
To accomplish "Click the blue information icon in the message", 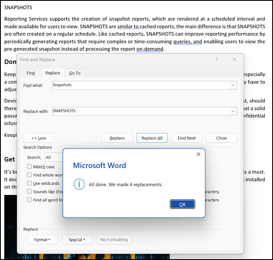I will click(x=79, y=184).
